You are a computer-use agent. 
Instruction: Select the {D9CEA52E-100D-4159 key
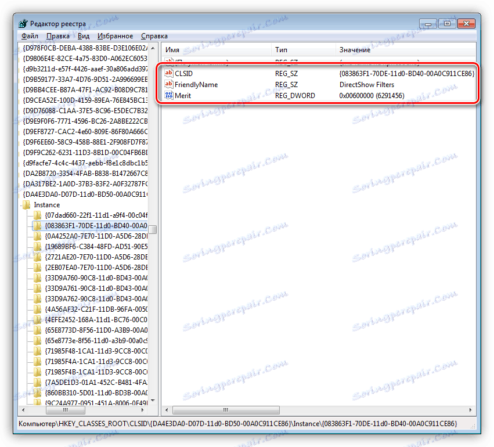[x=85, y=100]
